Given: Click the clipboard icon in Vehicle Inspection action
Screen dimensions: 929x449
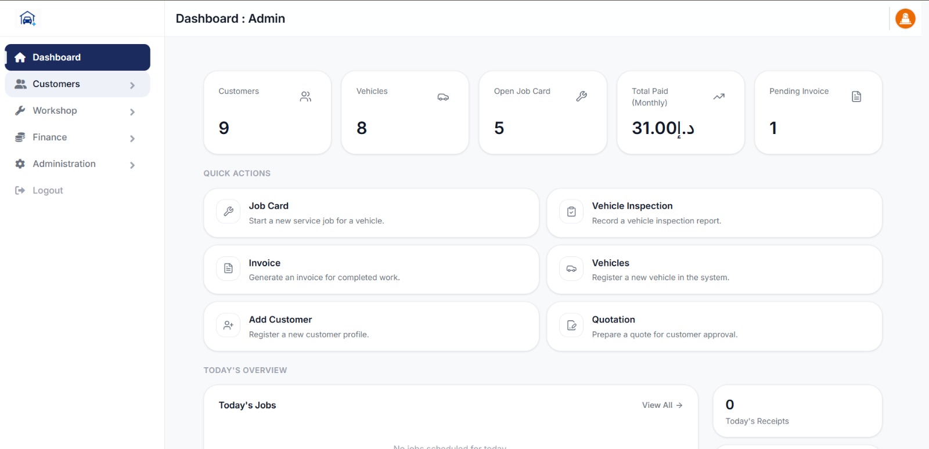Looking at the screenshot, I should (x=571, y=212).
